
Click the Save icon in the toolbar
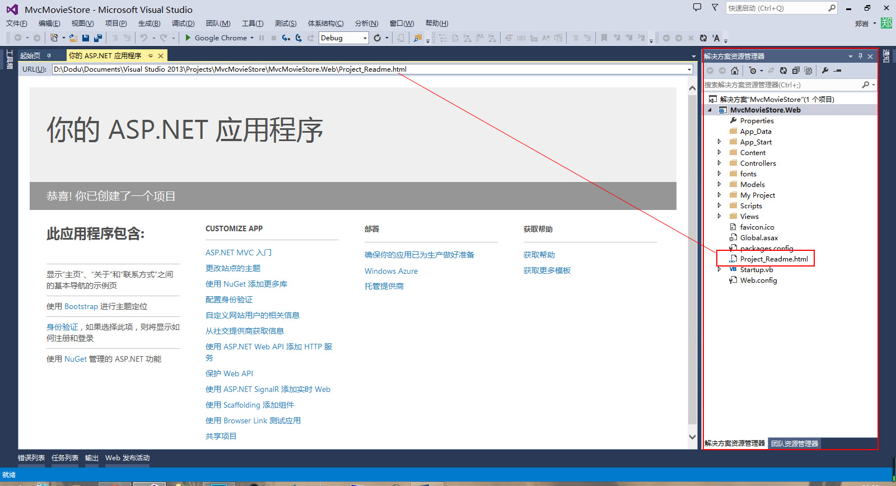(86, 38)
